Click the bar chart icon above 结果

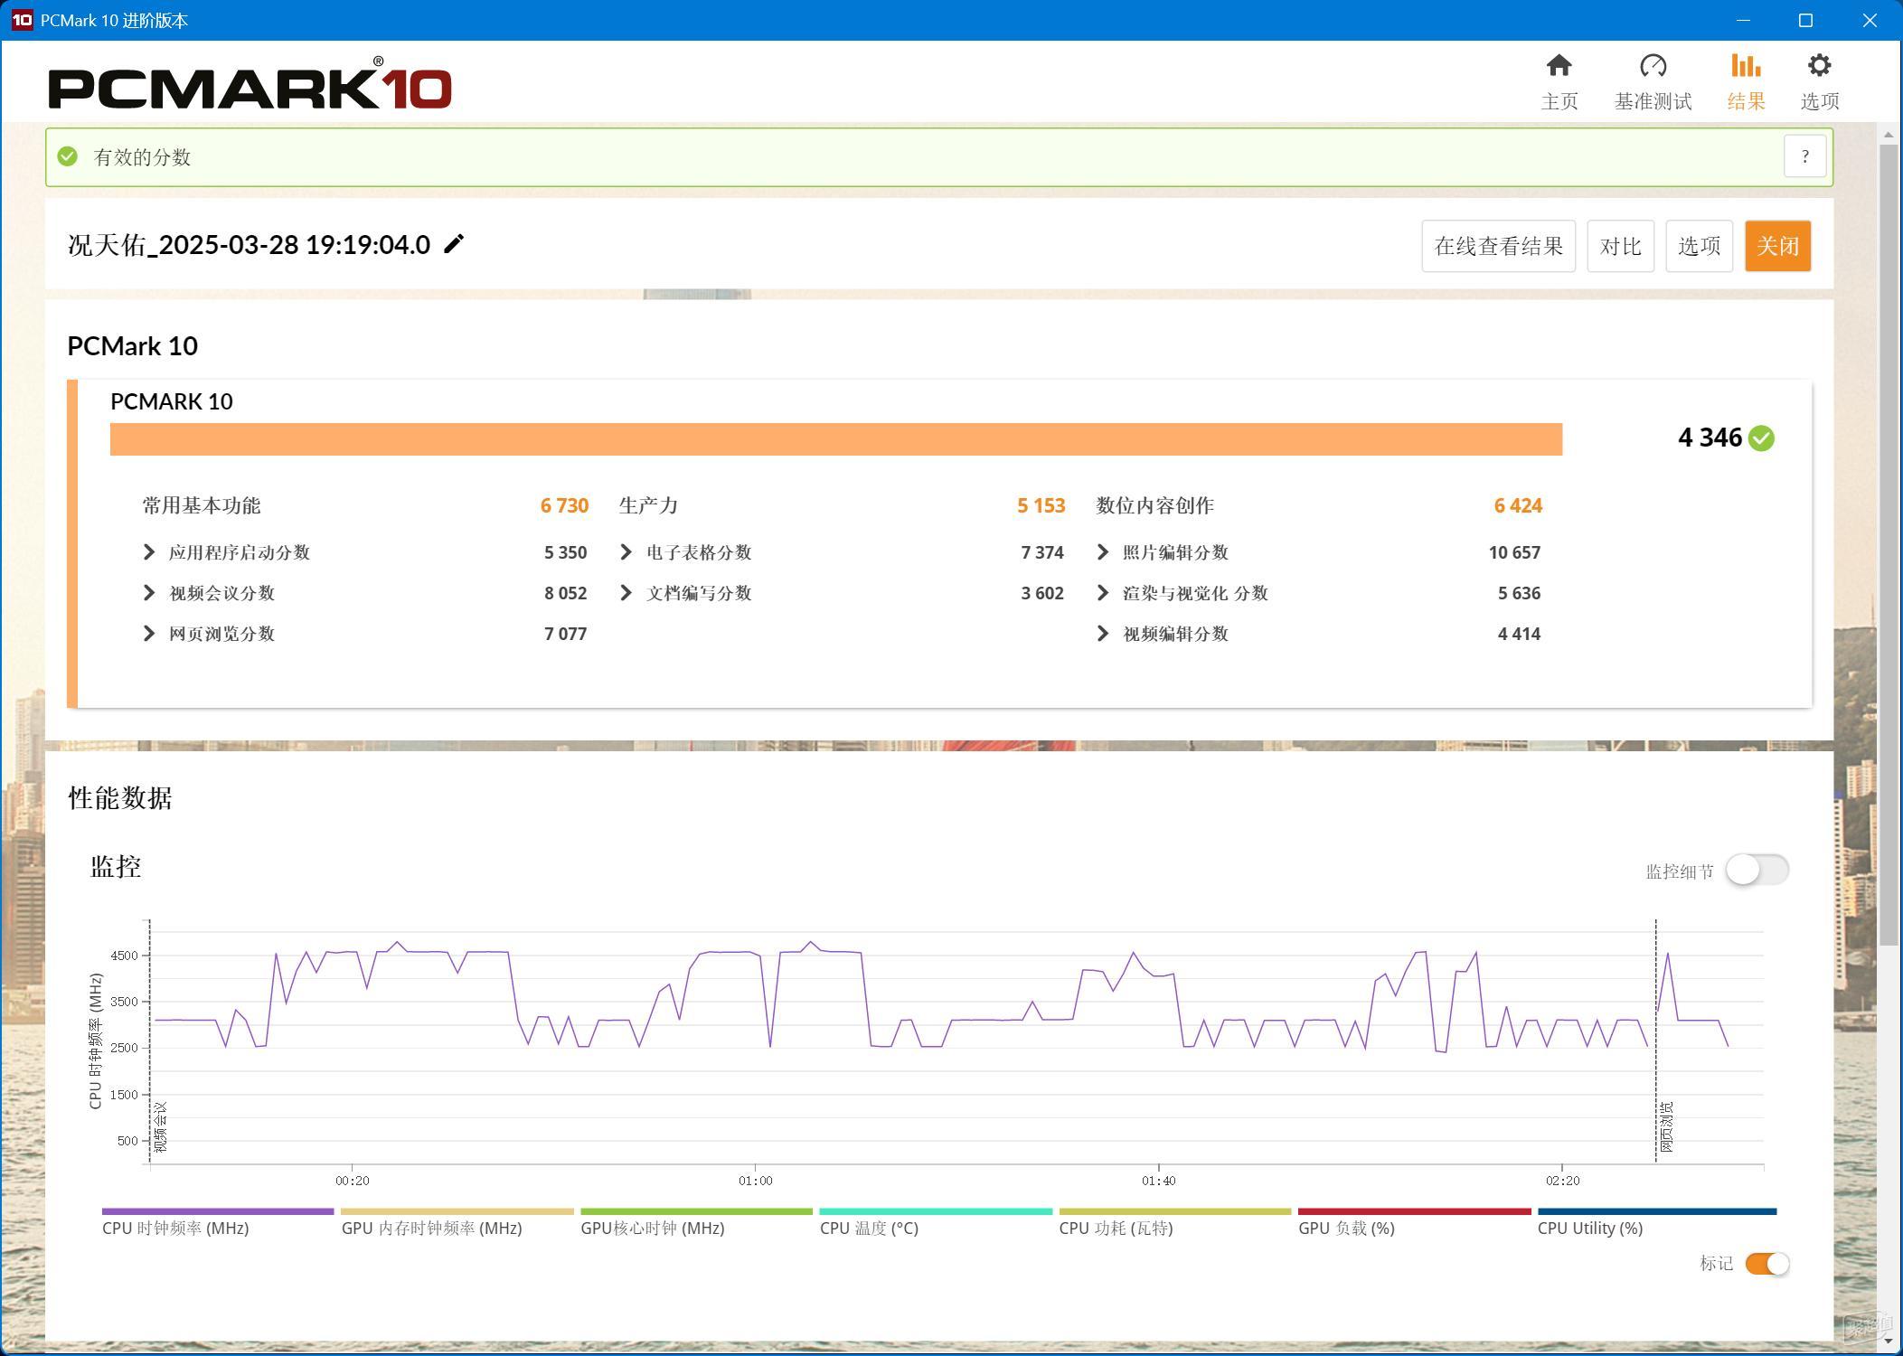pos(1746,65)
